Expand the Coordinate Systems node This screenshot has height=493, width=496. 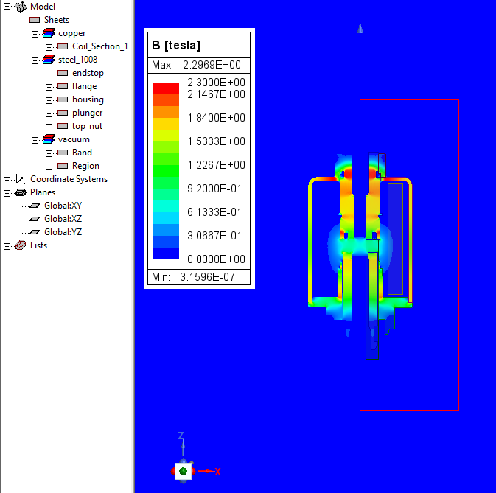tap(7, 179)
